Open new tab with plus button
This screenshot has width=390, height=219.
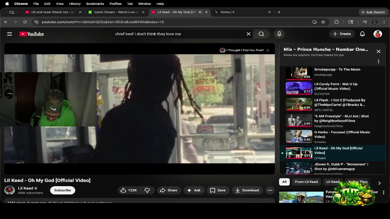click(279, 12)
